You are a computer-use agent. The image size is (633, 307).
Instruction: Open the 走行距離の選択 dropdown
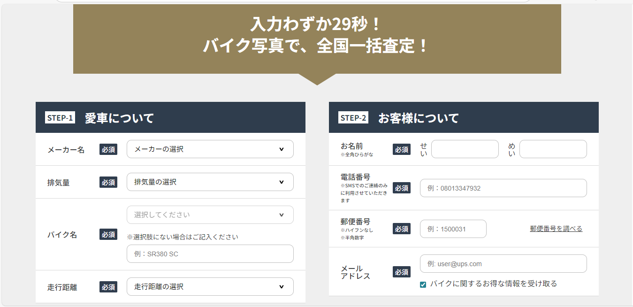210,286
